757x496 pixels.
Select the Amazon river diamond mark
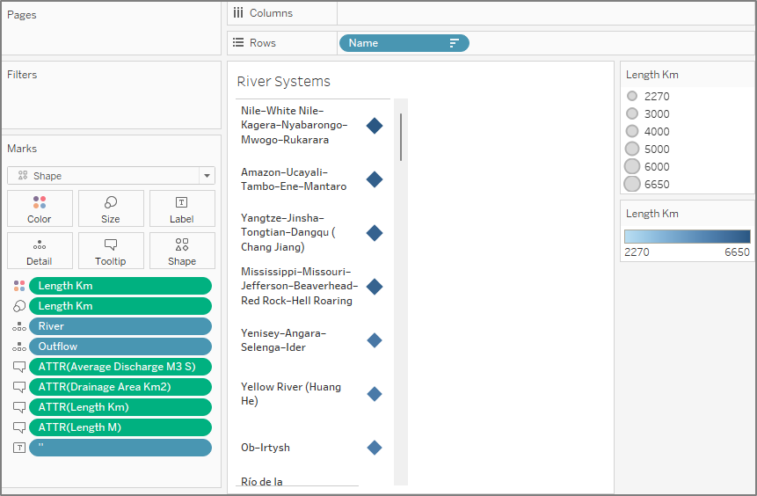point(375,179)
